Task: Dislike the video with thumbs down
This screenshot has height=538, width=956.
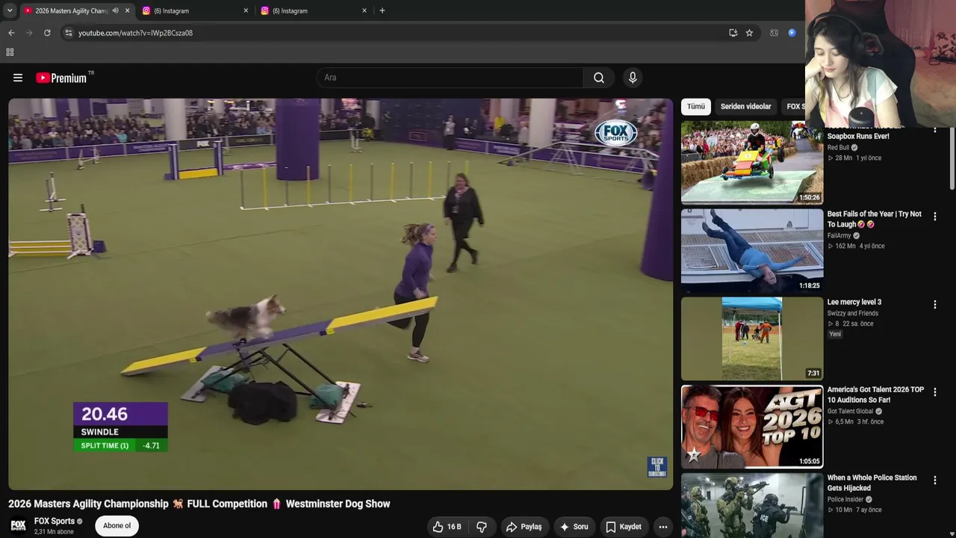Action: coord(482,527)
